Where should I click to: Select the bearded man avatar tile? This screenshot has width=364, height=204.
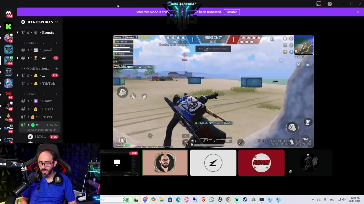[165, 163]
